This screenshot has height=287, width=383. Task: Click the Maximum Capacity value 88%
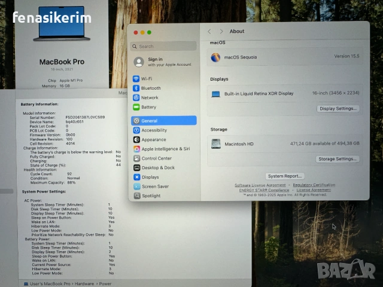click(71, 182)
